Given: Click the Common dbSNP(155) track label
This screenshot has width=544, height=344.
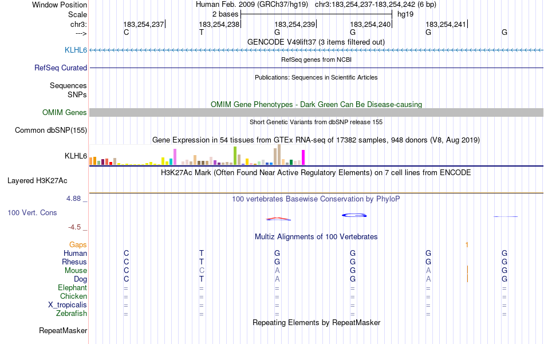Looking at the screenshot, I should coord(51,130).
